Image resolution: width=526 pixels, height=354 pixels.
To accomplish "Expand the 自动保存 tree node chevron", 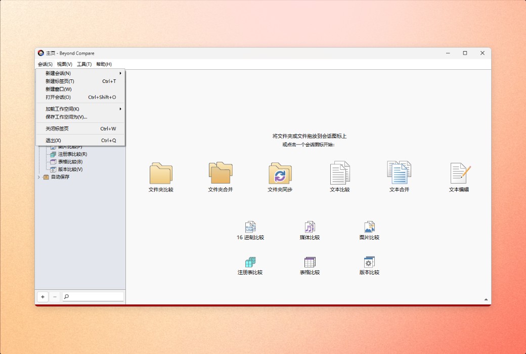I will click(39, 177).
